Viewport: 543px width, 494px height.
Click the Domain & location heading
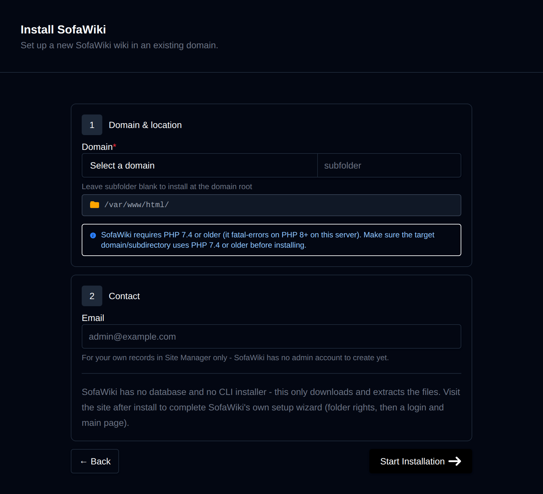tap(145, 125)
